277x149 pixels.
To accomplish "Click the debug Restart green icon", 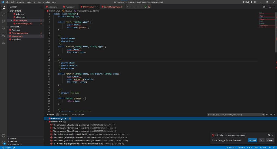I will pos(145,7).
